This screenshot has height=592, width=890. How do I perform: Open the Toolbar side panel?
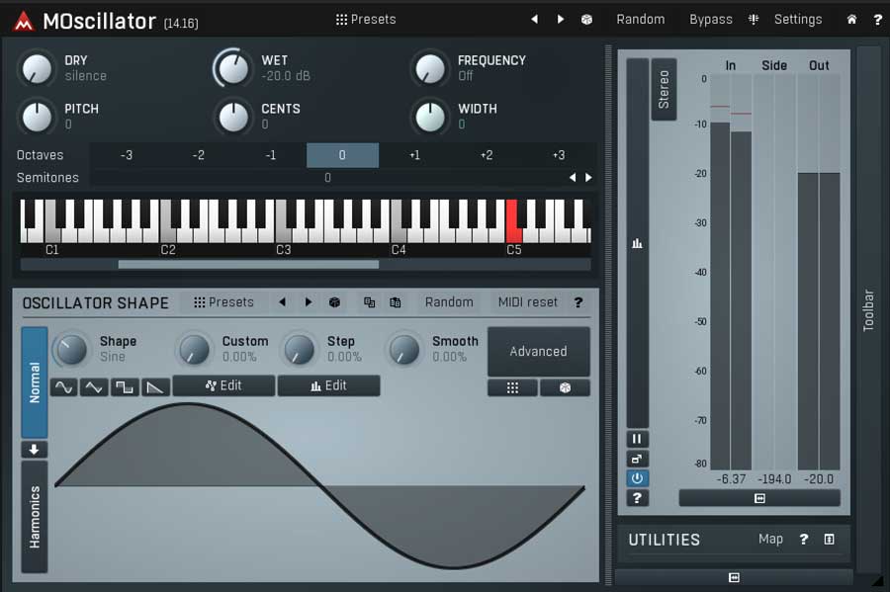coord(868,309)
